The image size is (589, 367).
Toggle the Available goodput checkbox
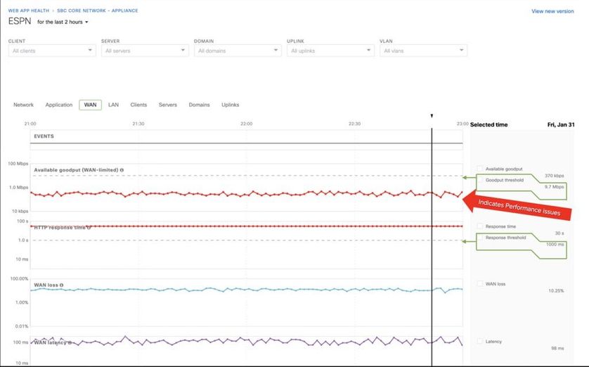(479, 169)
